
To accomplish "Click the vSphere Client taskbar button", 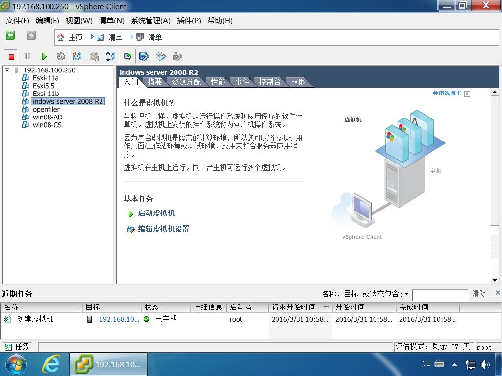I will 108,364.
